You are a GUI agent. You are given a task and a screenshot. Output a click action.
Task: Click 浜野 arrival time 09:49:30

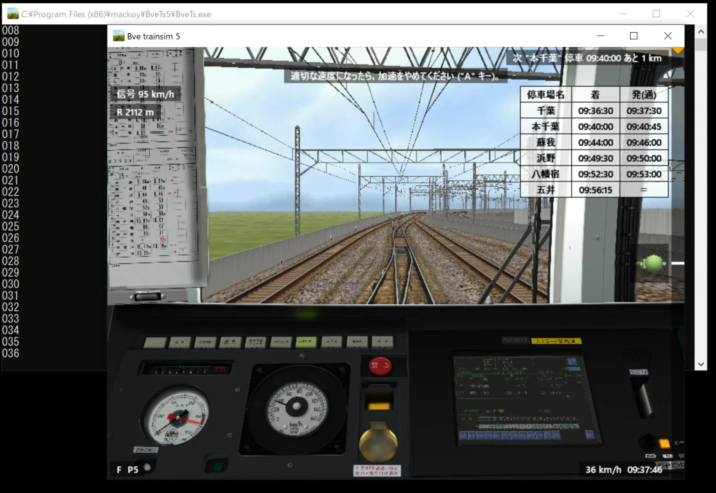point(596,158)
